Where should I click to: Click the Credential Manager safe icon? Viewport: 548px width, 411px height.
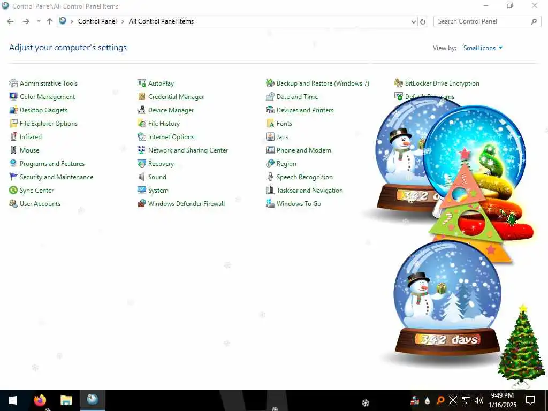pos(141,96)
